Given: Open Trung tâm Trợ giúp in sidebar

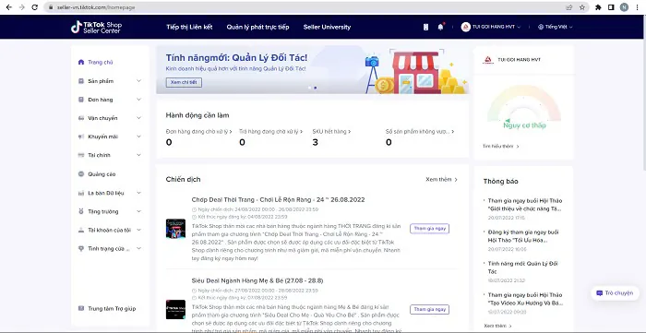Looking at the screenshot, I should click(112, 309).
